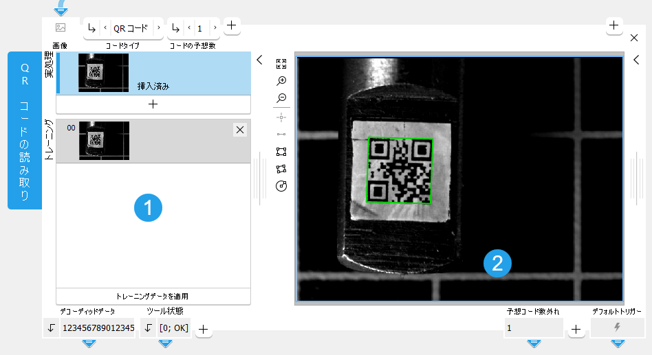Switch code type to next option
This screenshot has height=355, width=652.
(x=158, y=28)
